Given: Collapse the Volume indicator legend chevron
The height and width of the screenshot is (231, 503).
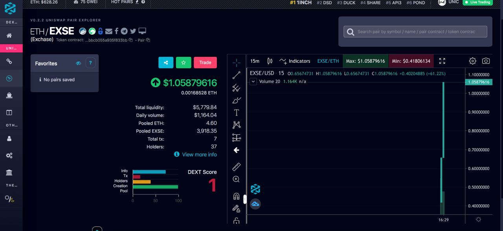Looking at the screenshot, I should pos(253,81).
